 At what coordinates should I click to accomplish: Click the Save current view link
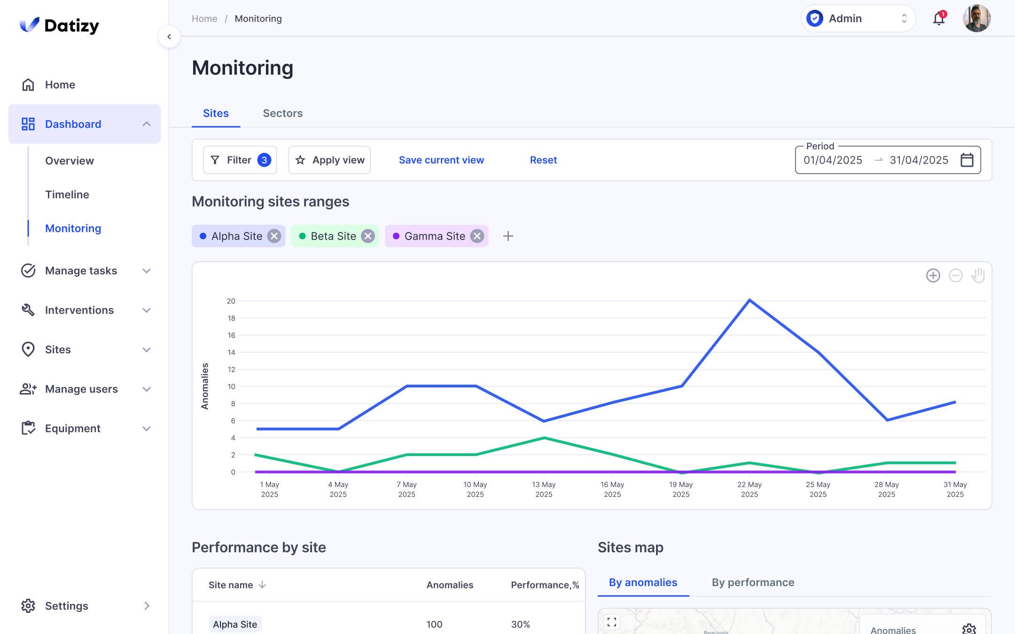pos(441,160)
